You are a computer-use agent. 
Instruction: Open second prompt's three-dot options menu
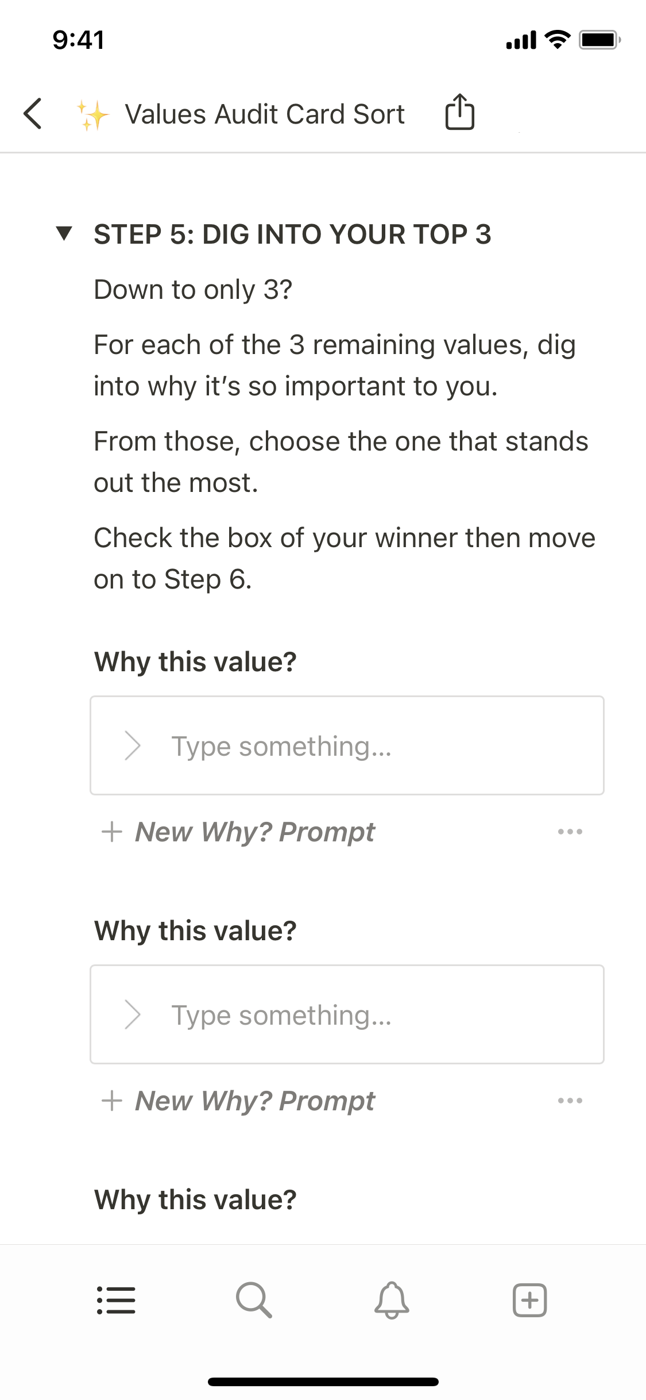[x=570, y=1101]
